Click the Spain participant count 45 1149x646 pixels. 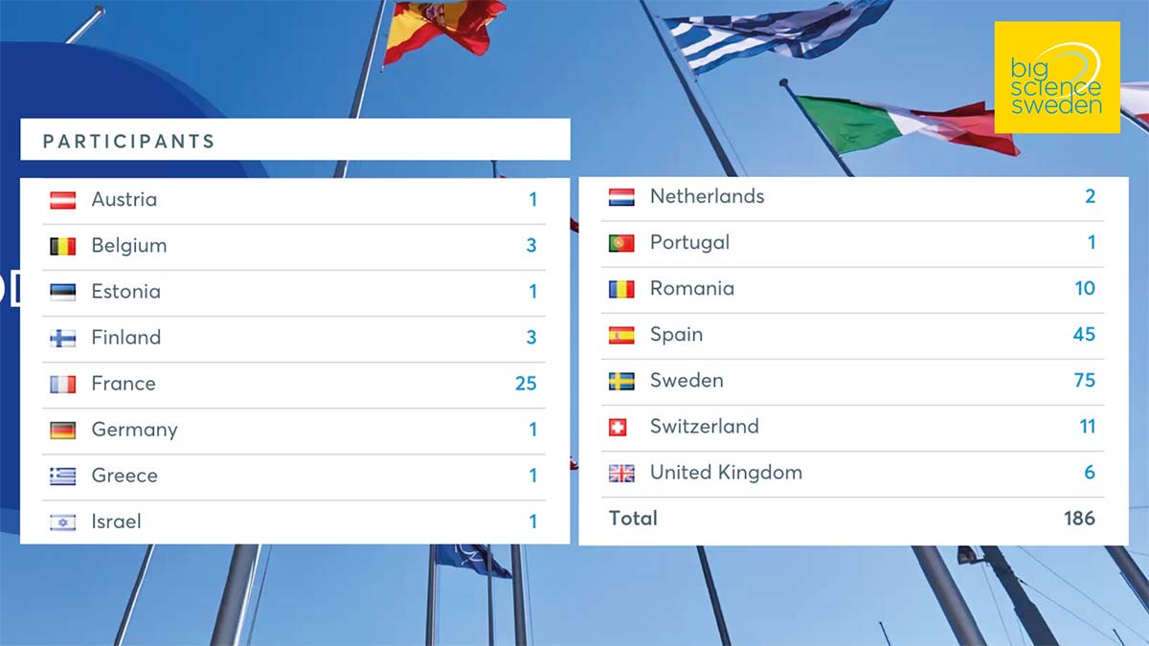point(1084,334)
